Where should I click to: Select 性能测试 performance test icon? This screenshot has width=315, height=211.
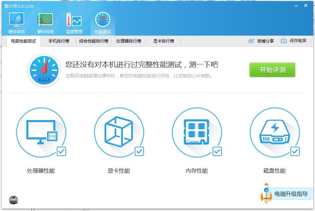pos(103,19)
